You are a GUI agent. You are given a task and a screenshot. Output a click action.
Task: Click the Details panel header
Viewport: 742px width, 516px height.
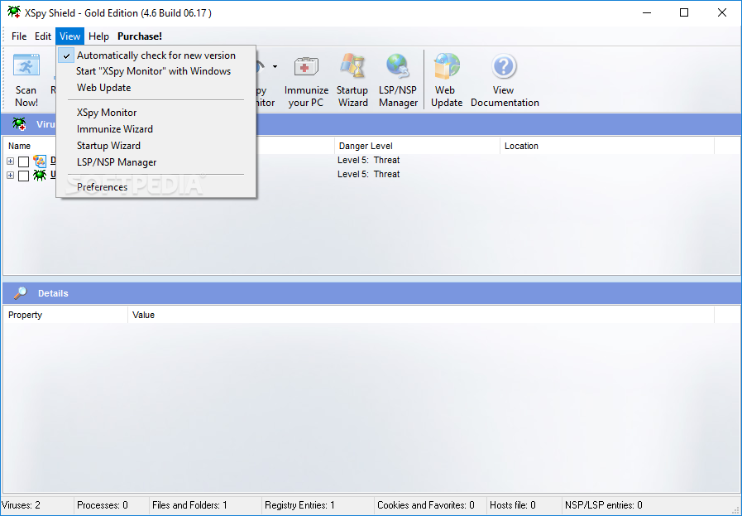pyautogui.click(x=371, y=293)
